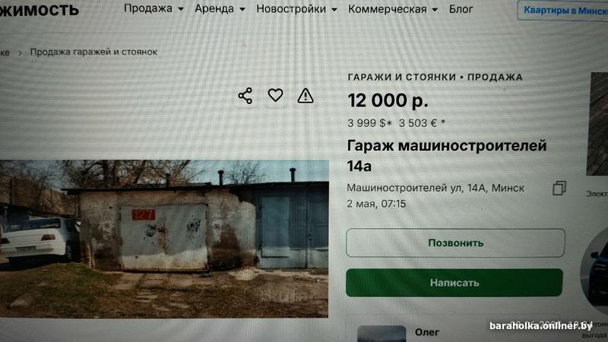Click the share icon above the photo
The image size is (608, 342).
point(245,96)
